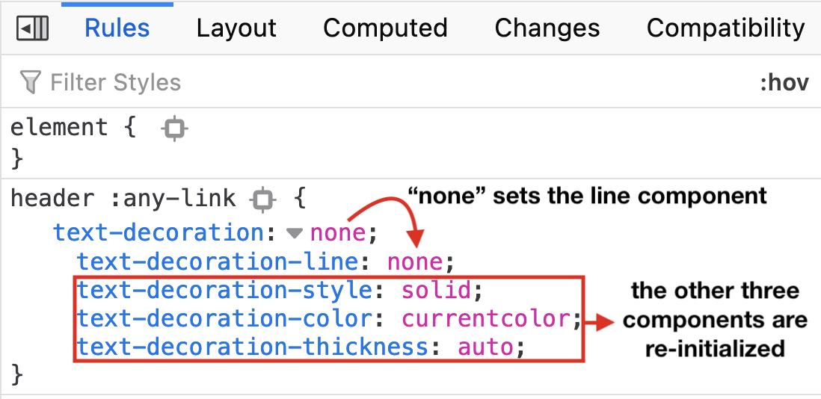Switch to the Computed tab

point(385,28)
